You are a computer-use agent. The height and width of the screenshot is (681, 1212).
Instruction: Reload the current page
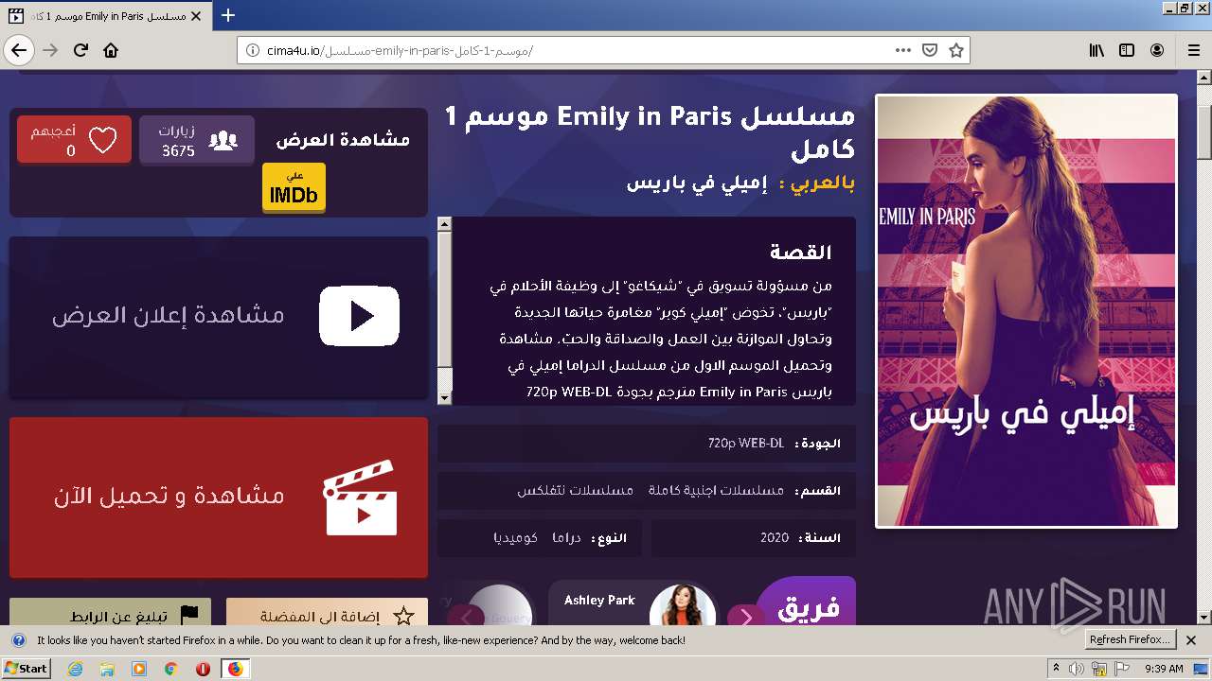coord(80,50)
